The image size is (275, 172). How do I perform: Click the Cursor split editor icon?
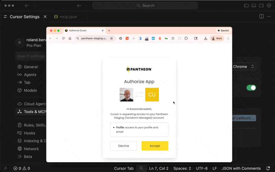click(261, 17)
